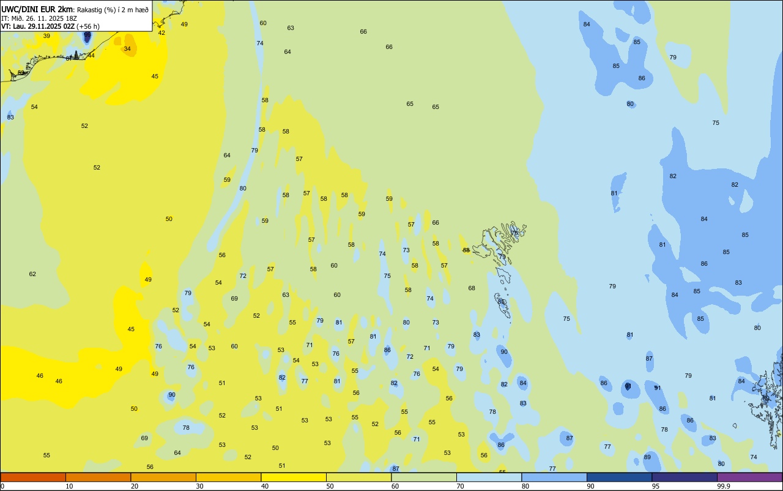Viewport: 783px width, 491px height.
Task: Click the map value '68' south of islands
Action: pyautogui.click(x=472, y=288)
